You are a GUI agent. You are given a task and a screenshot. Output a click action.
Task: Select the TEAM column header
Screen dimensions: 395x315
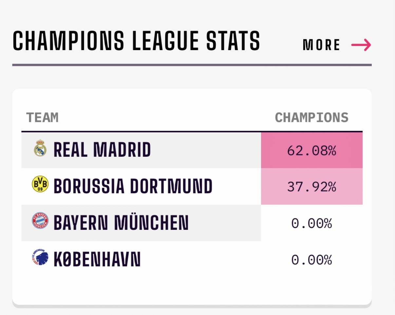click(x=42, y=118)
